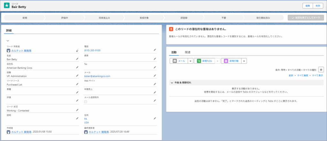Collapse the 今後 & 期限切れ section
The image size is (327, 141).
coord(172,83)
